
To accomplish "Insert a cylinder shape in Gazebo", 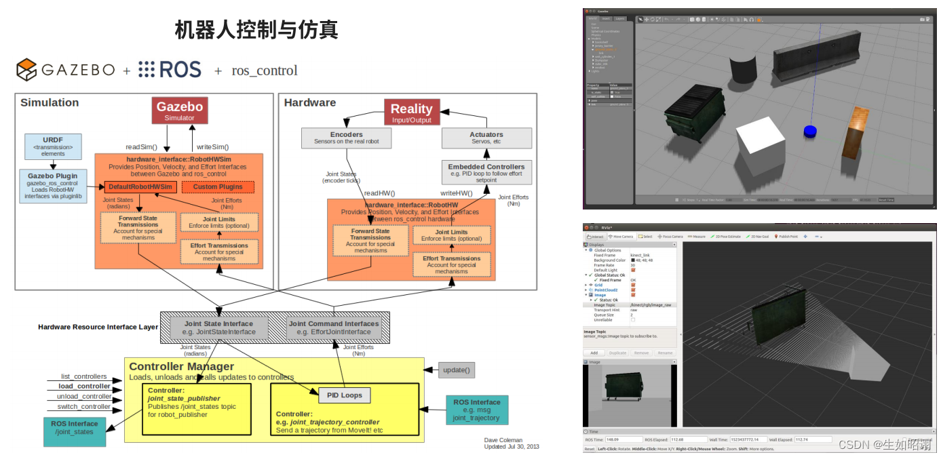I will click(704, 20).
